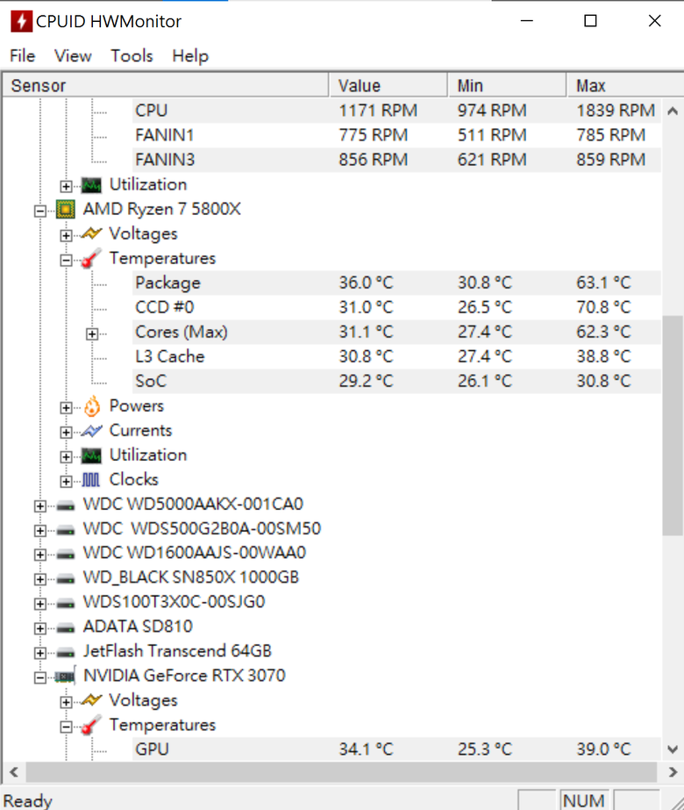Click the Ryzen Utilization green graph icon
684x810 pixels.
click(91, 455)
